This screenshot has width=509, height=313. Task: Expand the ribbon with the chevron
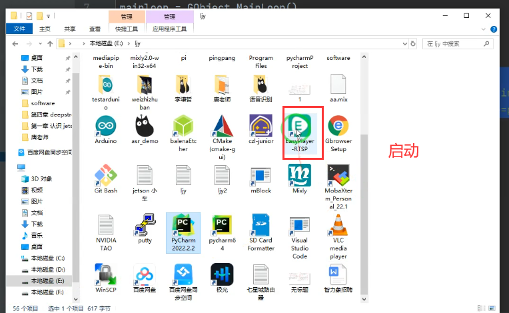point(484,29)
